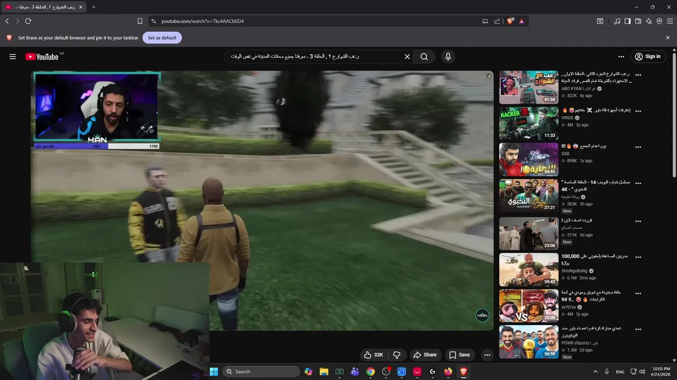
Task: Start voice search with the microphone icon
Action: tap(448, 56)
